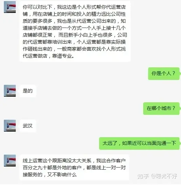Click the line starting 作砸钱出来的
The height and width of the screenshot is (185, 181).
pyautogui.click(x=74, y=49)
